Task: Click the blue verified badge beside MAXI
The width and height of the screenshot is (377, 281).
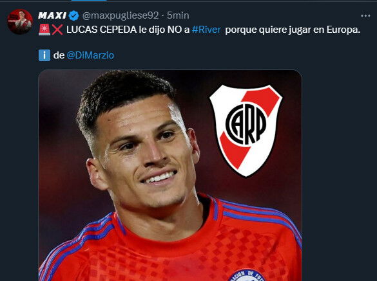Action: [x=73, y=16]
